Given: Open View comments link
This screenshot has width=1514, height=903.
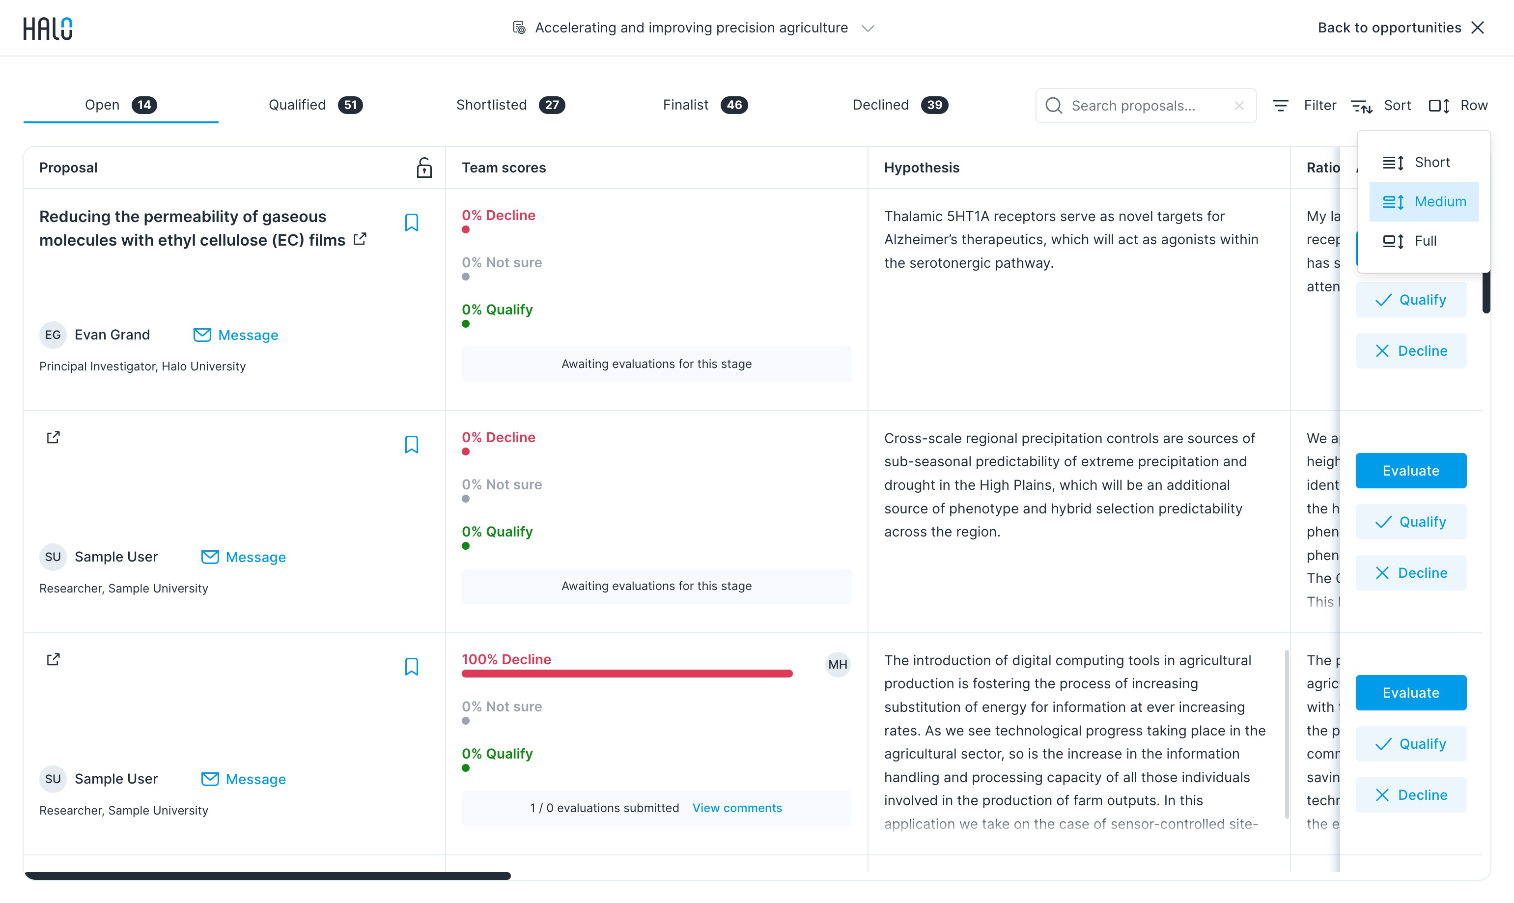Looking at the screenshot, I should 737,808.
